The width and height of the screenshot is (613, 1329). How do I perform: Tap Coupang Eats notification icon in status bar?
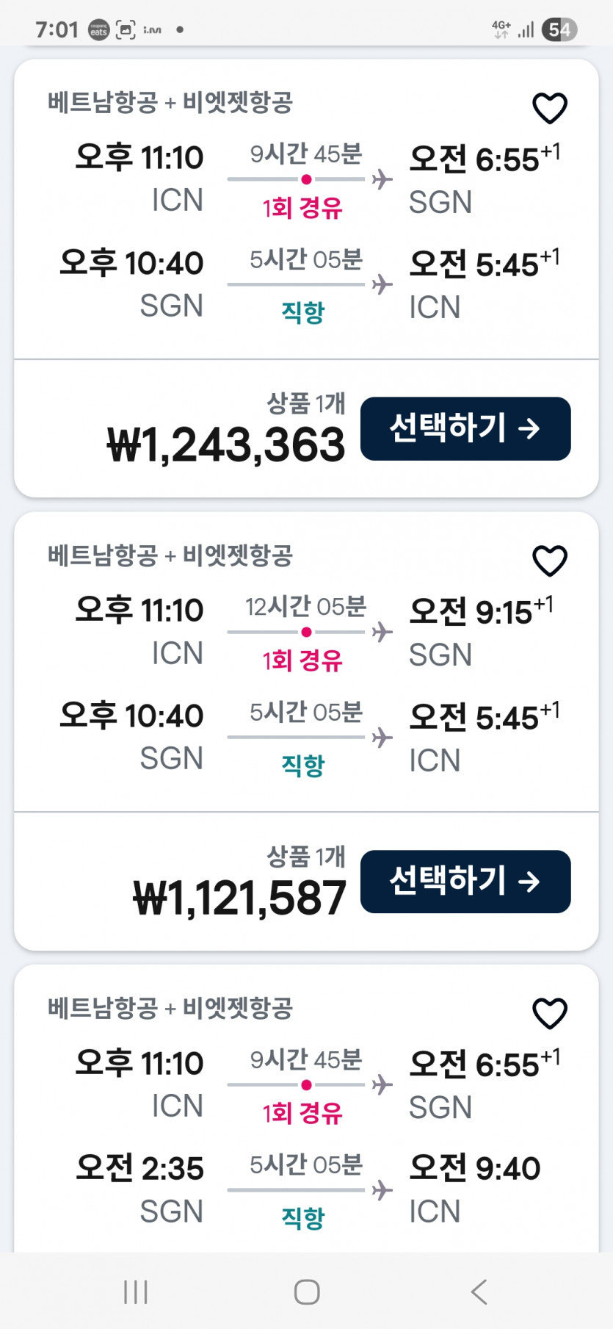[98, 30]
